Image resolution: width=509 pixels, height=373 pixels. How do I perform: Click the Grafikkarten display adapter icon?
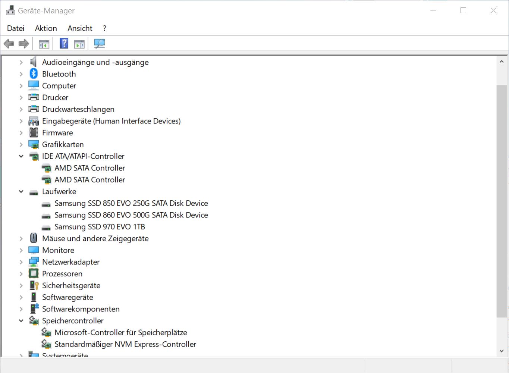[34, 144]
